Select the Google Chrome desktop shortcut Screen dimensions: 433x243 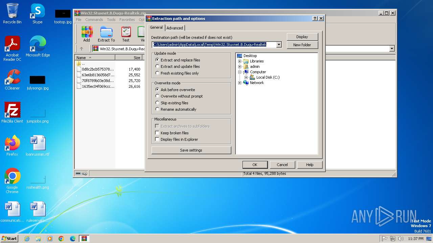[12, 181]
